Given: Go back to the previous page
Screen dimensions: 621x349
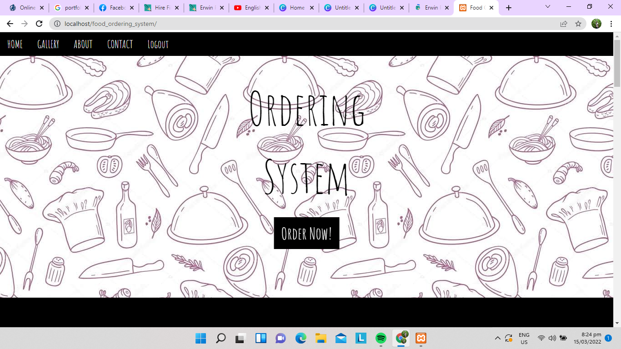Looking at the screenshot, I should coord(10,24).
